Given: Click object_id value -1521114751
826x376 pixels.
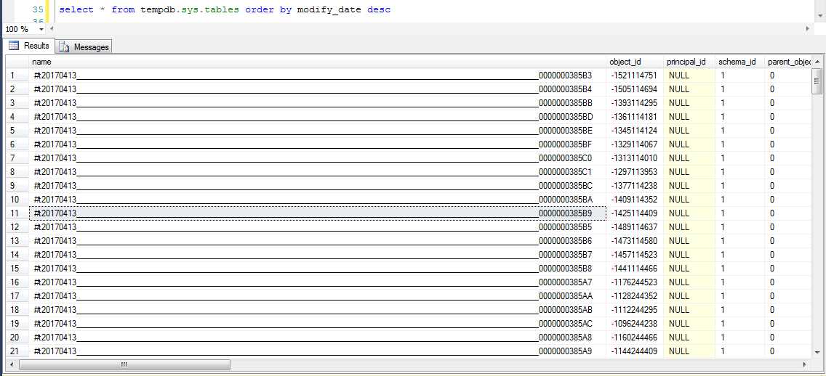Looking at the screenshot, I should point(635,75).
